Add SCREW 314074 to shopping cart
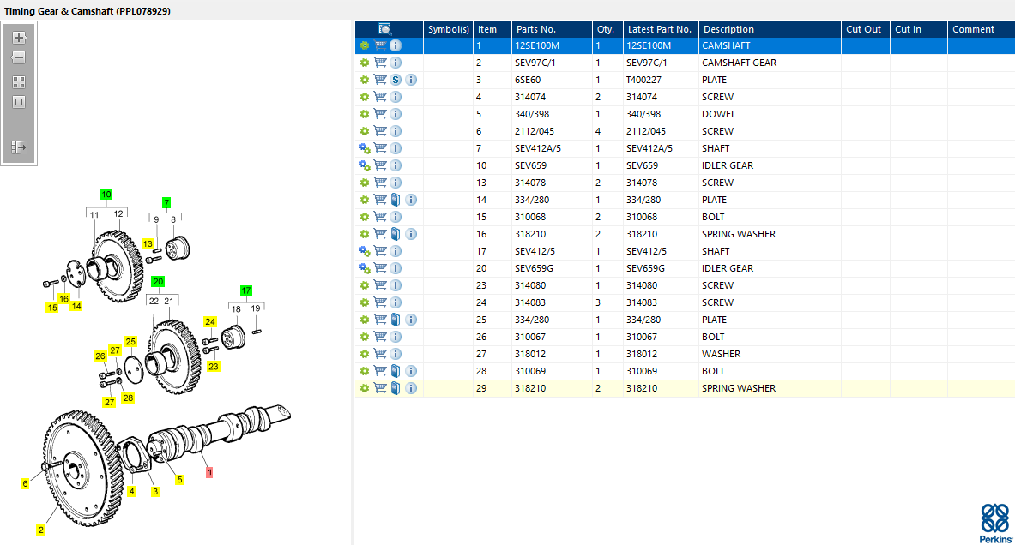Image resolution: width=1015 pixels, height=545 pixels. coord(380,97)
